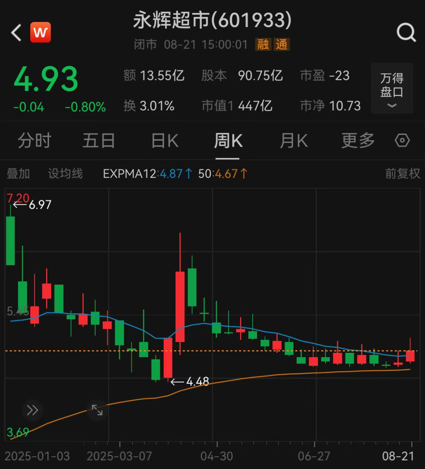Tap the 06-27 date label
This screenshot has height=469, width=425.
tap(314, 456)
